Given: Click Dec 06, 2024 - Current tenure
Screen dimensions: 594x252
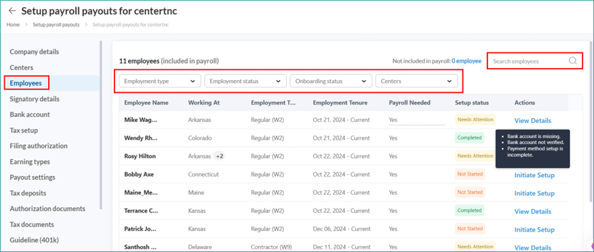Looking at the screenshot, I should click(x=341, y=229).
